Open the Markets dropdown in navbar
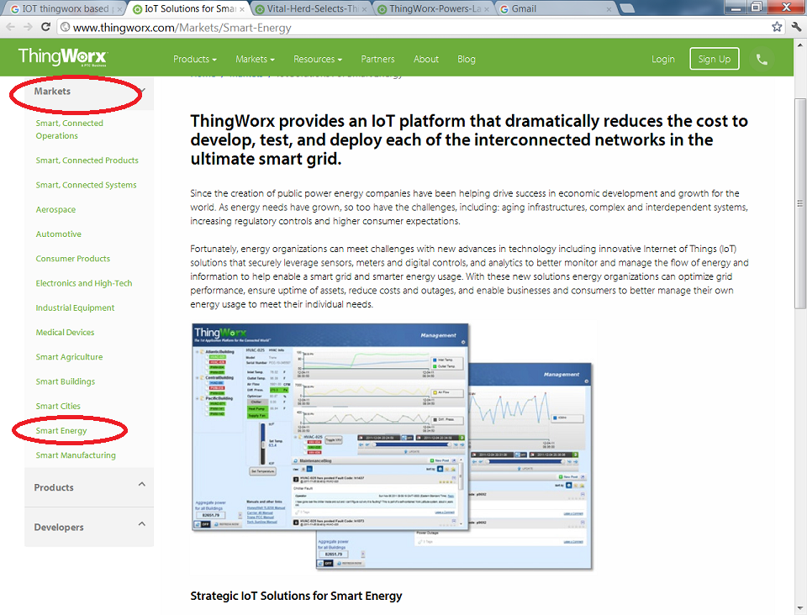Image resolution: width=807 pixels, height=615 pixels. [x=255, y=59]
